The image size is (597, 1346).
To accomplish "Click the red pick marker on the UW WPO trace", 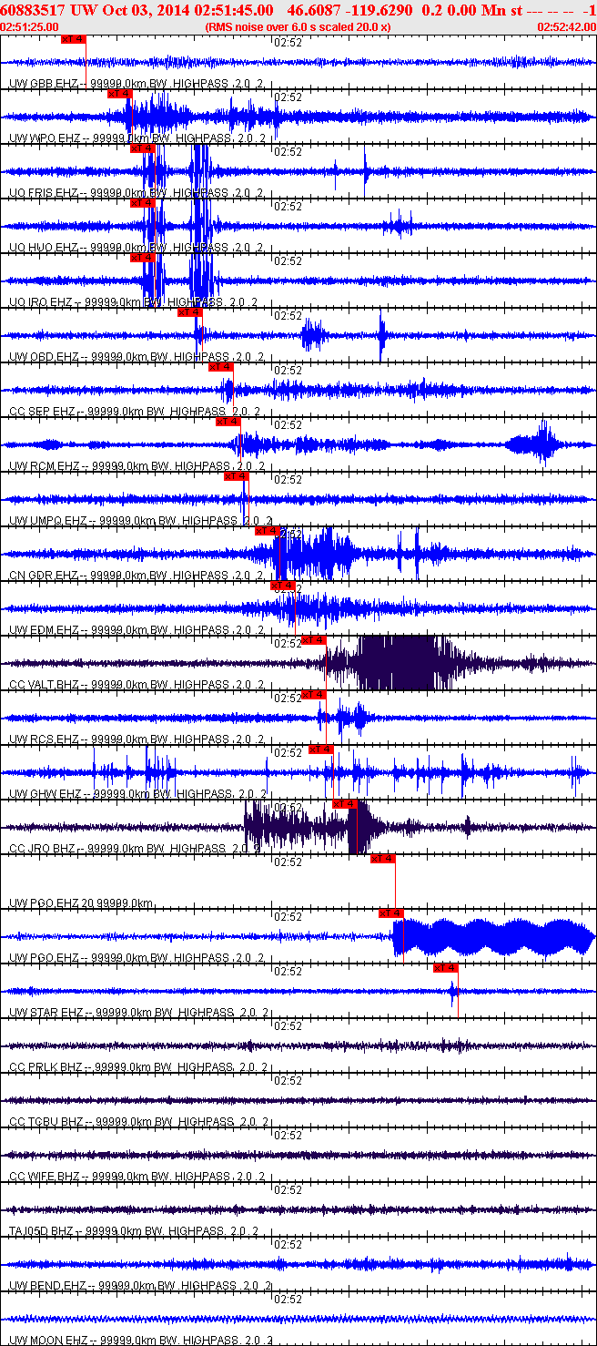I will pos(120,94).
